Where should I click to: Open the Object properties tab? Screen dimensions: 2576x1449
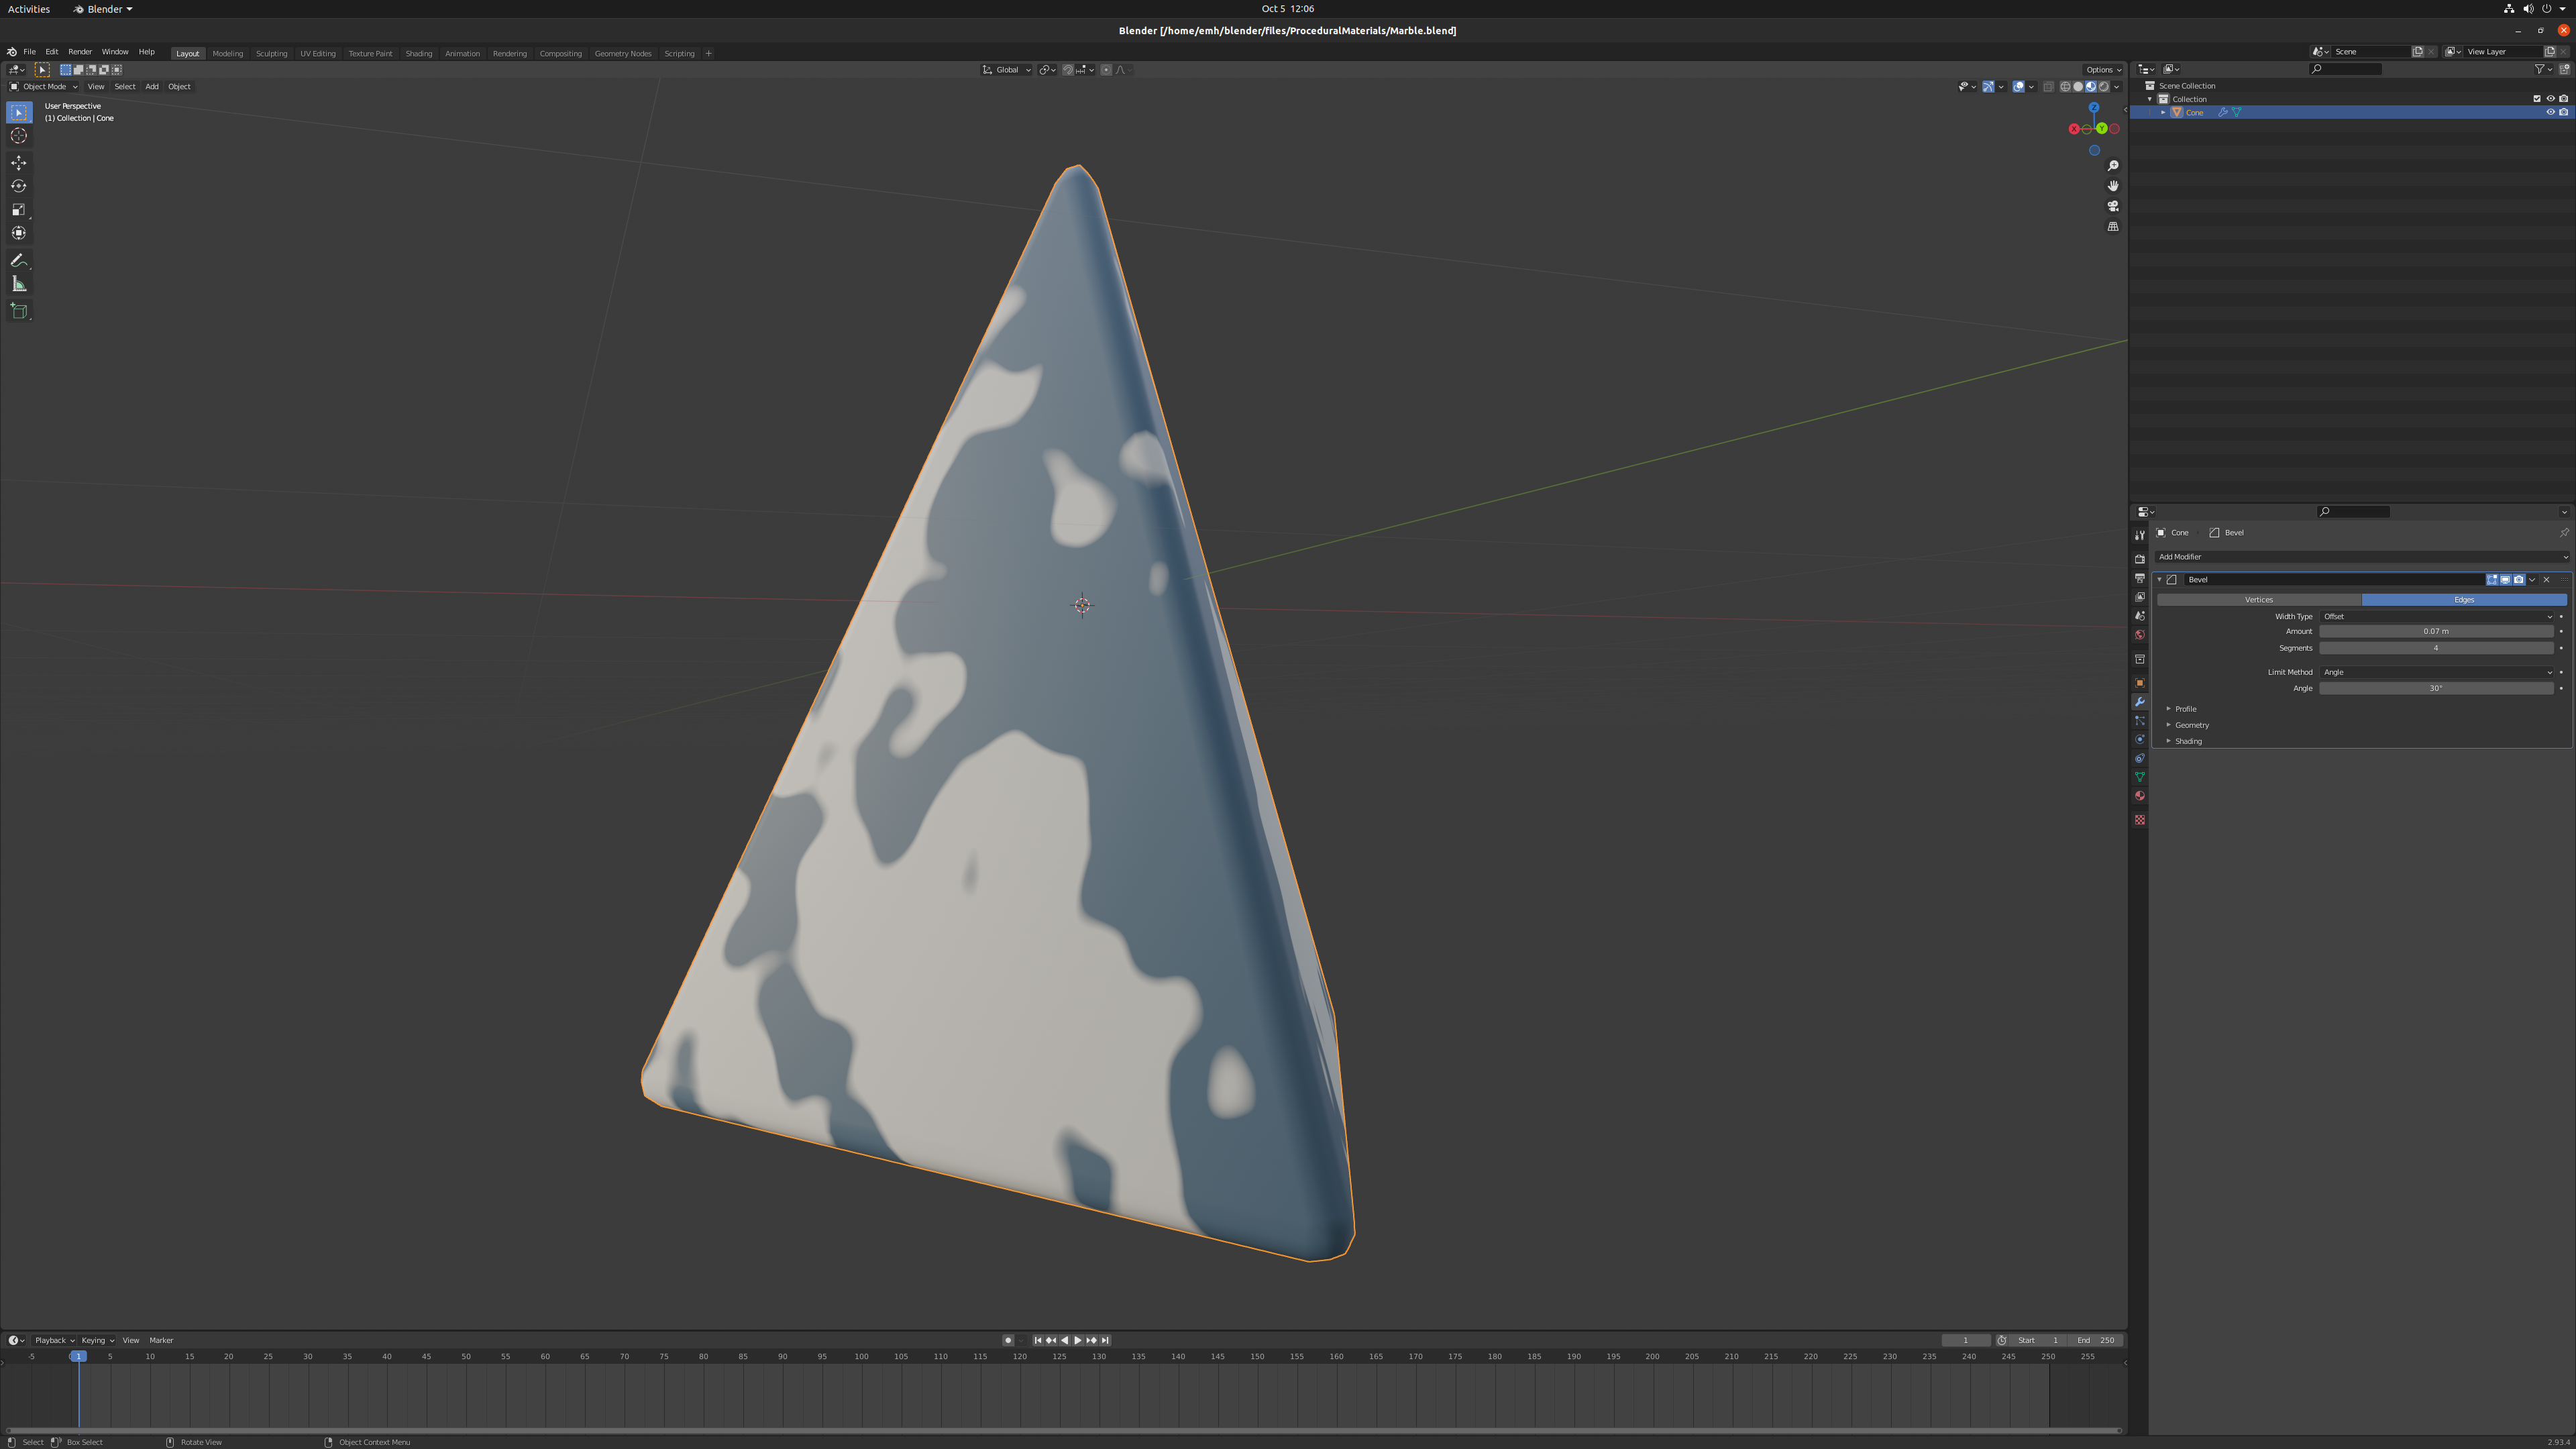[x=2139, y=683]
